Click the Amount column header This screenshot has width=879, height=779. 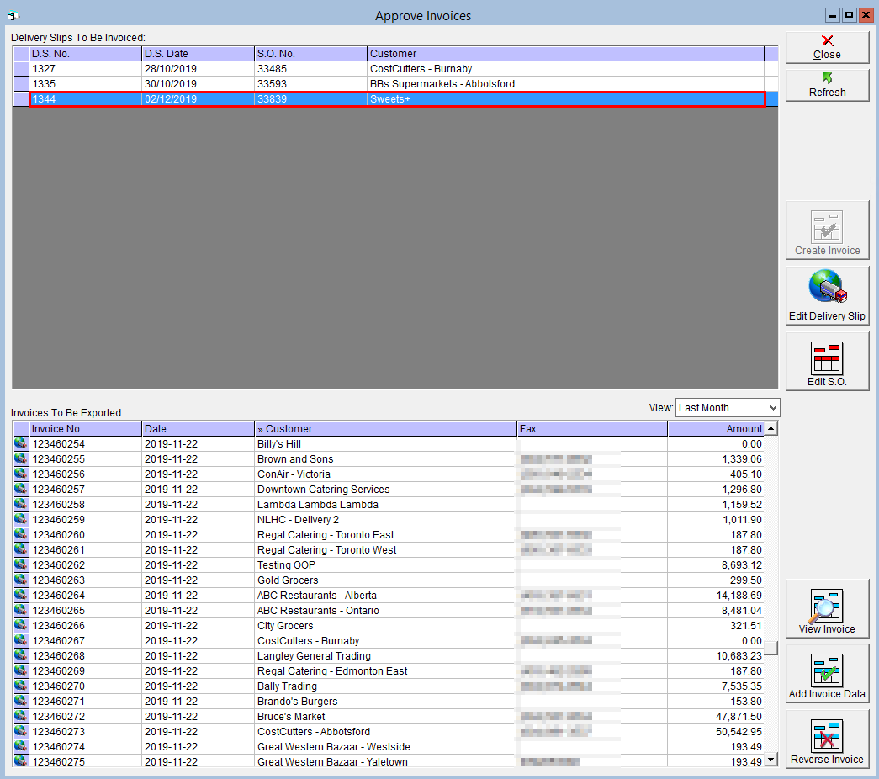coord(715,428)
